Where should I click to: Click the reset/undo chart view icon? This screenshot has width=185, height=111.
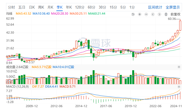coord(133,14)
